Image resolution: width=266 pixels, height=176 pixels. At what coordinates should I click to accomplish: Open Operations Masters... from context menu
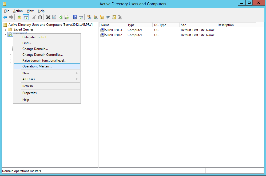tap(47, 66)
